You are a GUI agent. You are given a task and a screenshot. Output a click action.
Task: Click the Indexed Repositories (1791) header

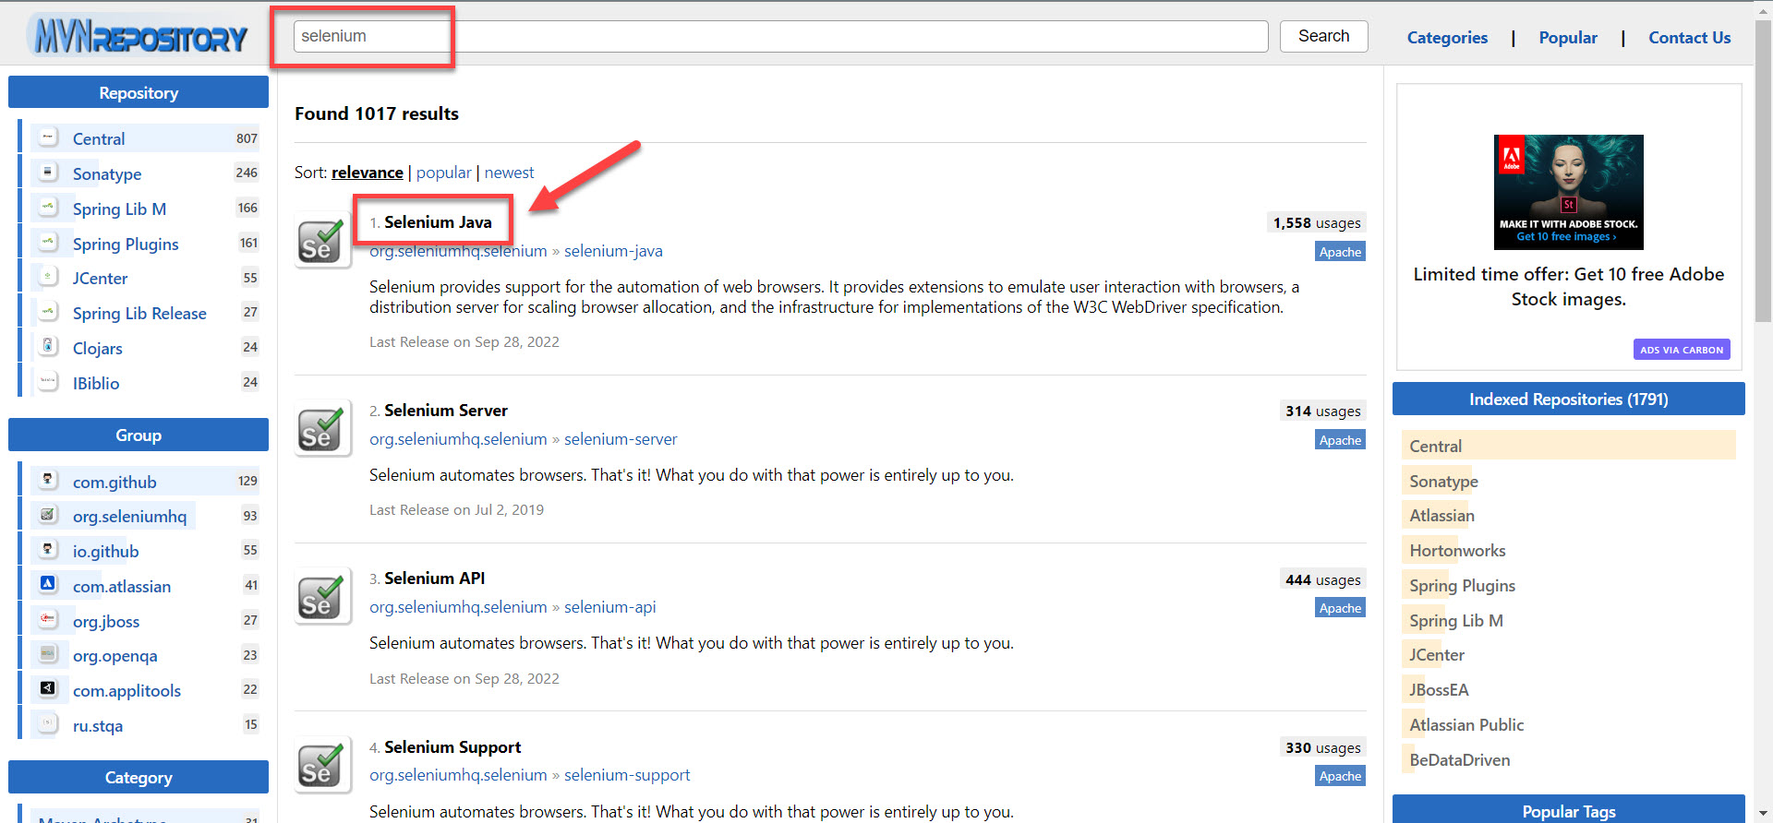(1568, 400)
